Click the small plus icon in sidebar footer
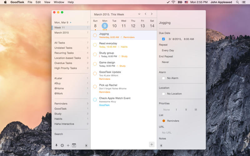Screen dimensions: 250x156 tap(68, 145)
